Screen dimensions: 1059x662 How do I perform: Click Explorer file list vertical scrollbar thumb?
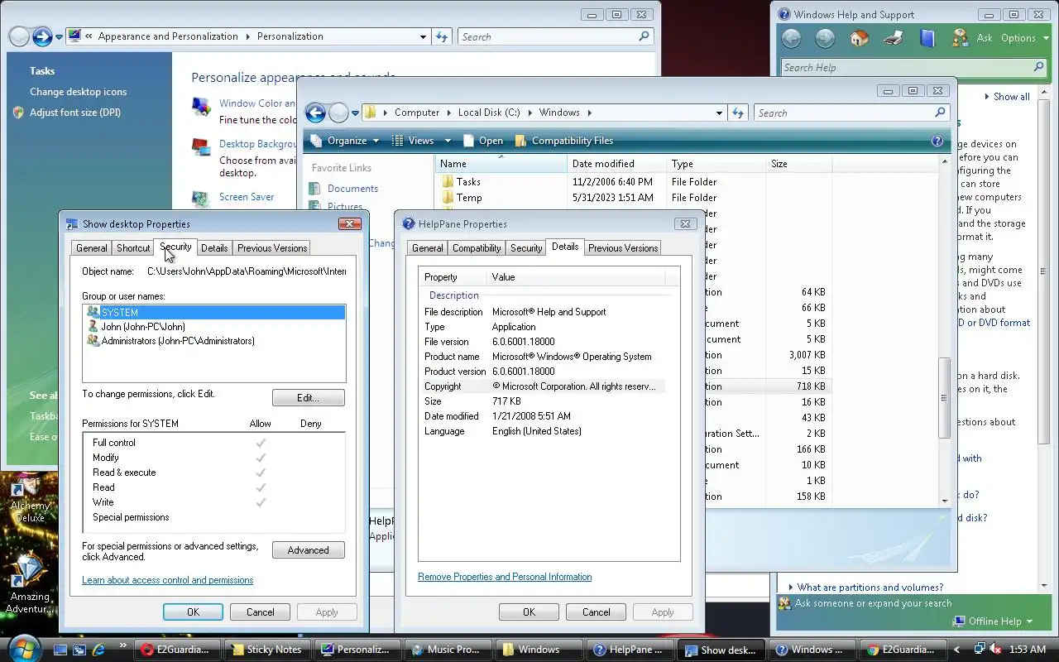(945, 398)
